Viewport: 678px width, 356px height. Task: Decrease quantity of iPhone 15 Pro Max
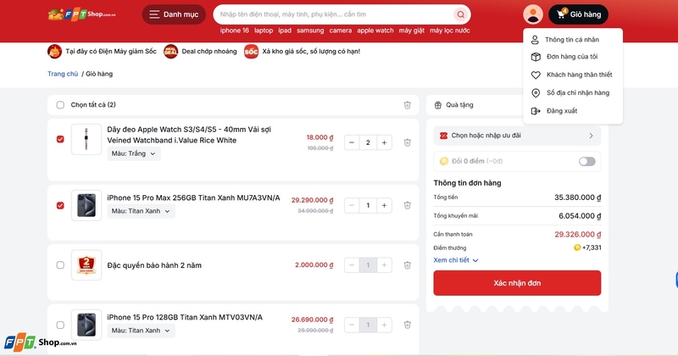click(352, 205)
